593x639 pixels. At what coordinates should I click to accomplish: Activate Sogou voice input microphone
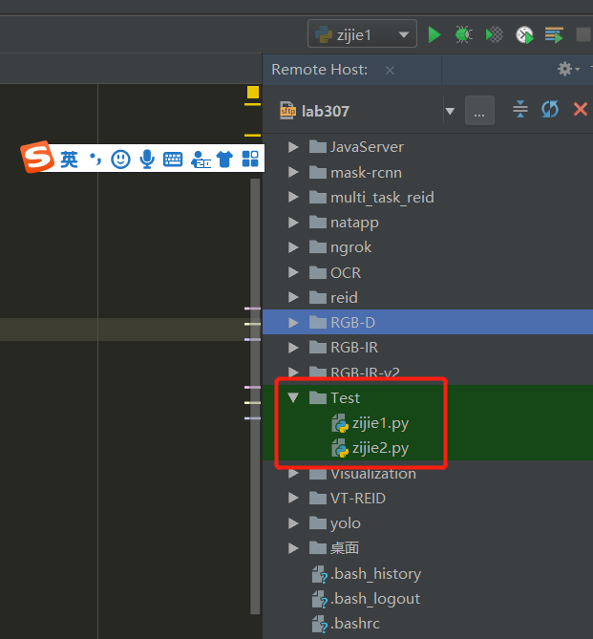(x=147, y=159)
